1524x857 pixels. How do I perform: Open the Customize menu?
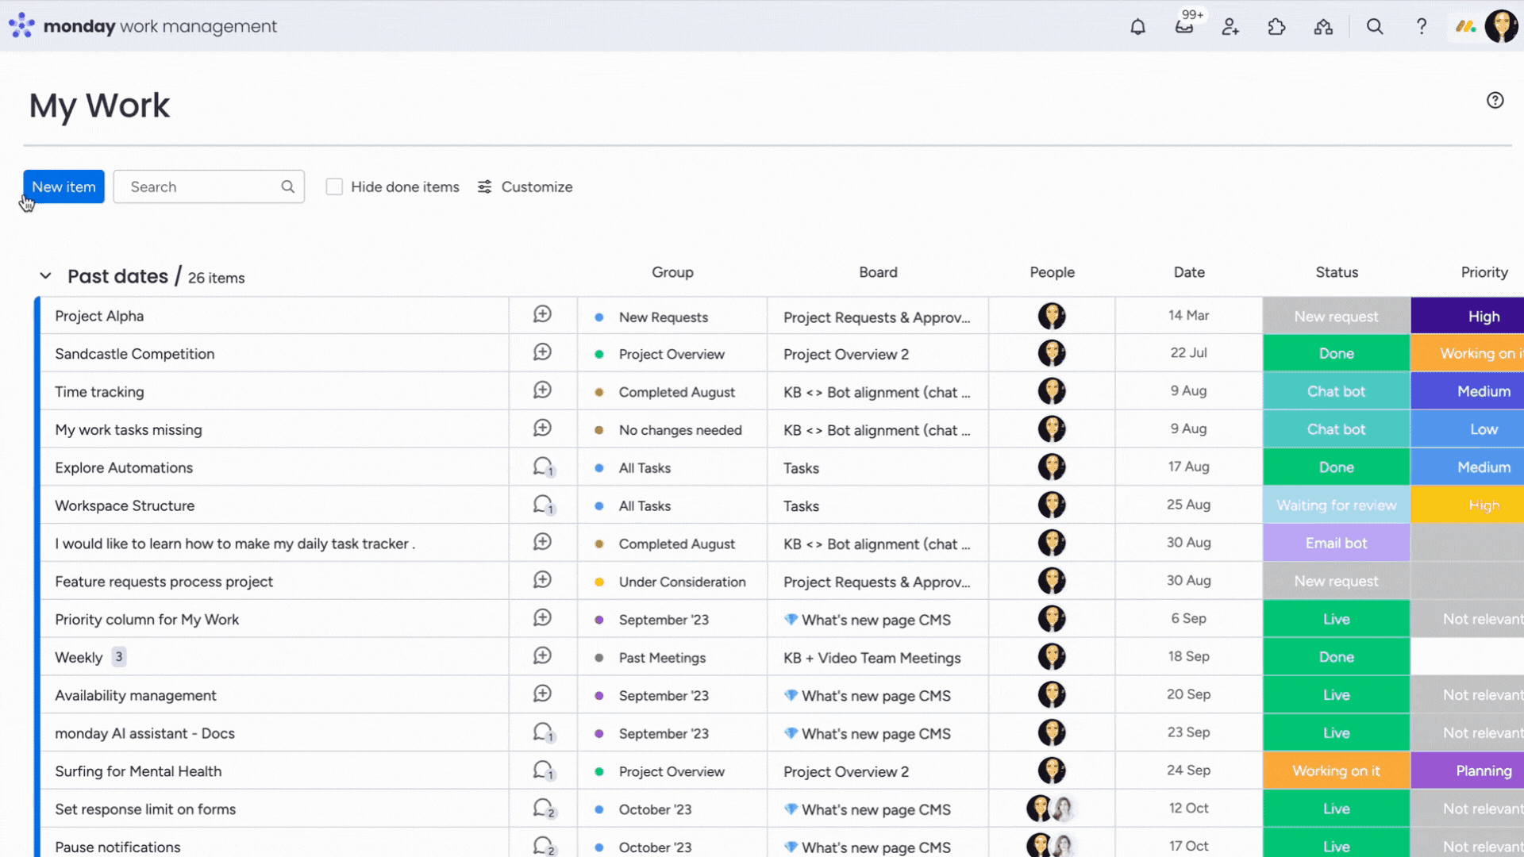pyautogui.click(x=525, y=186)
